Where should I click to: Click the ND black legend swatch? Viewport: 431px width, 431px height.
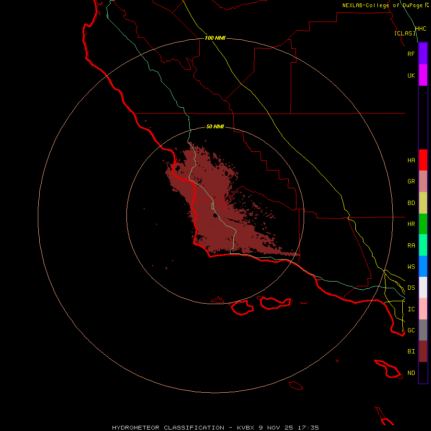pyautogui.click(x=423, y=373)
